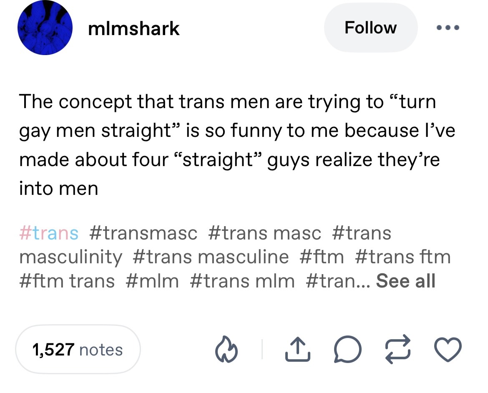Open the mlmshark avatar image
The image size is (488, 393).
(45, 28)
